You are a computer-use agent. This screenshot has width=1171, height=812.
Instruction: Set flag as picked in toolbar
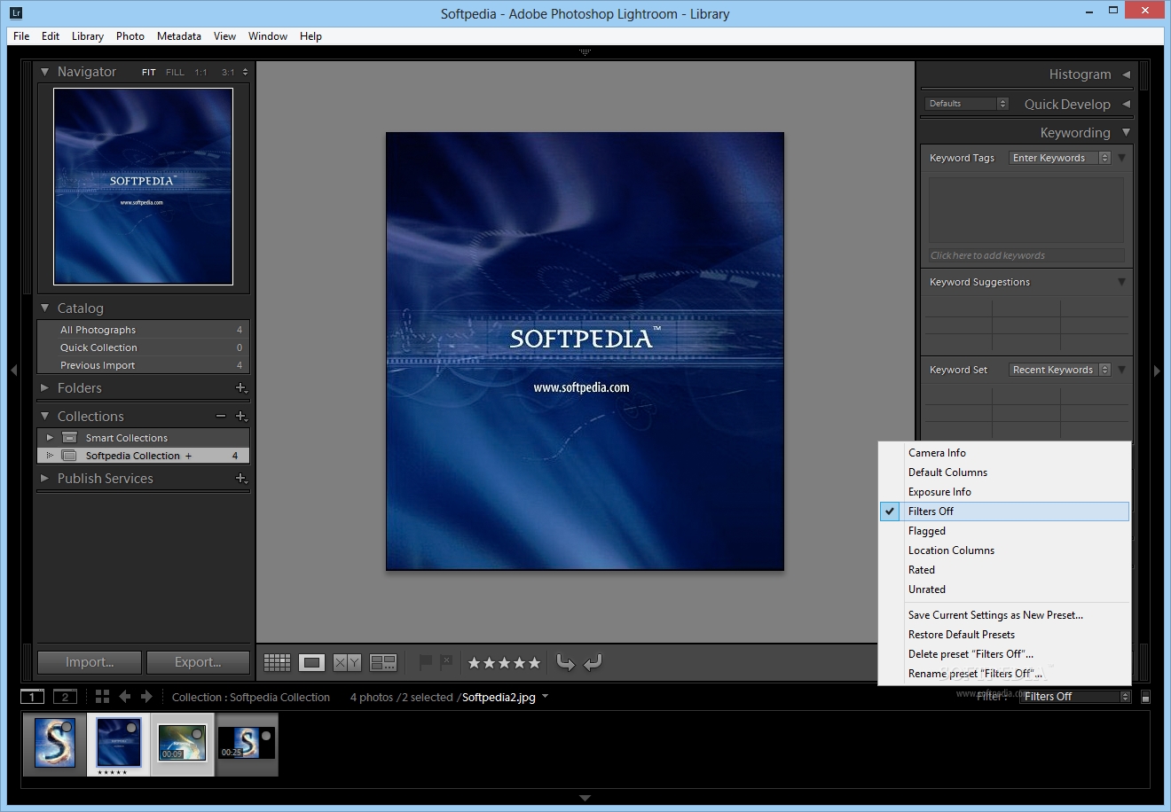[x=425, y=662]
